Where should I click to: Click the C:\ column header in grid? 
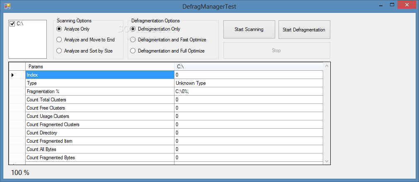tap(249, 67)
